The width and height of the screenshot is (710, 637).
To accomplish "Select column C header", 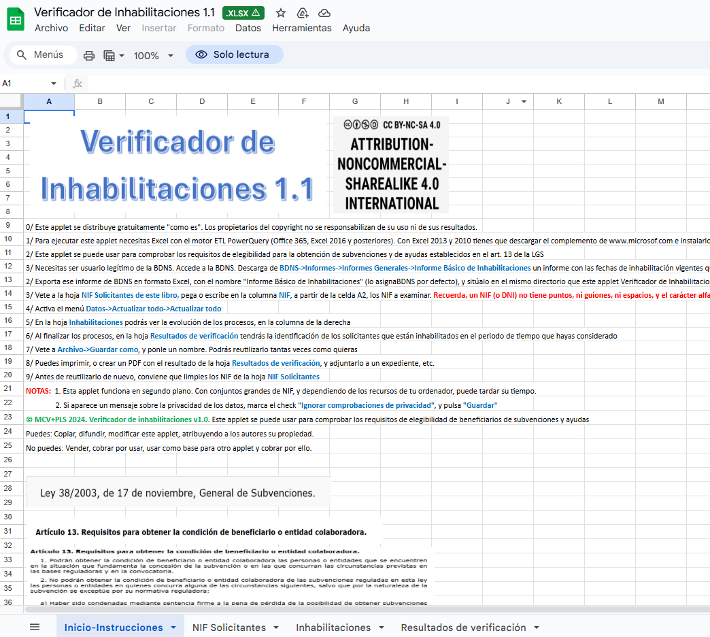I will [151, 102].
